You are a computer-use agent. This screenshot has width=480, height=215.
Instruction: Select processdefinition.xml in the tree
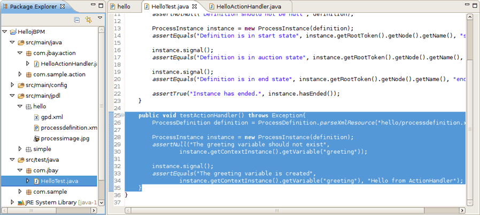point(69,128)
